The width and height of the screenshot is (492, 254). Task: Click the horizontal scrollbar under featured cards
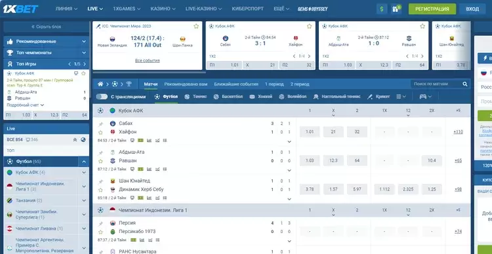click(x=149, y=73)
